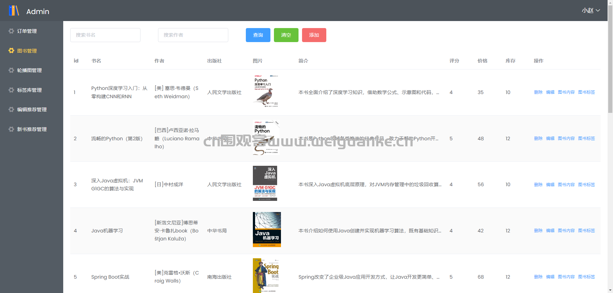The image size is (613, 293).
Task: Open 图书标签 for Java机器学习 book
Action: tap(587, 231)
